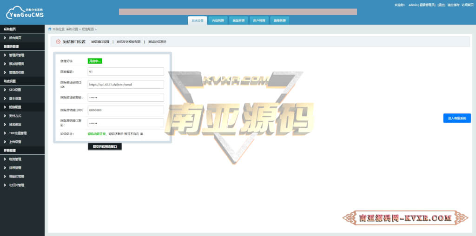This screenshot has height=236, width=476.
Task: Open the 短信接口设置 sub-tab link
Action: (100, 42)
